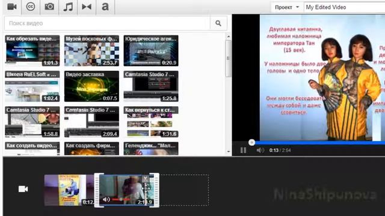Pause the preview playback
This screenshot has height=216, width=385.
click(x=243, y=150)
